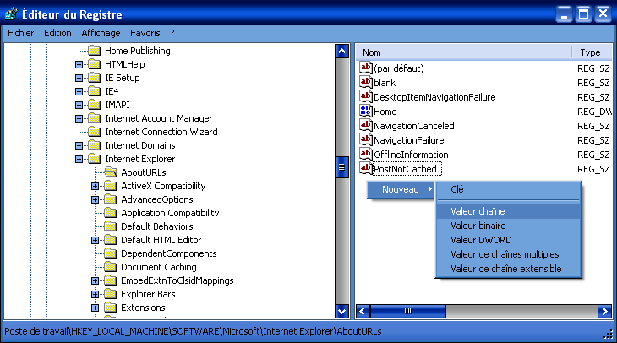
Task: Click the open folder icon of AboutURLs
Action: 111,172
